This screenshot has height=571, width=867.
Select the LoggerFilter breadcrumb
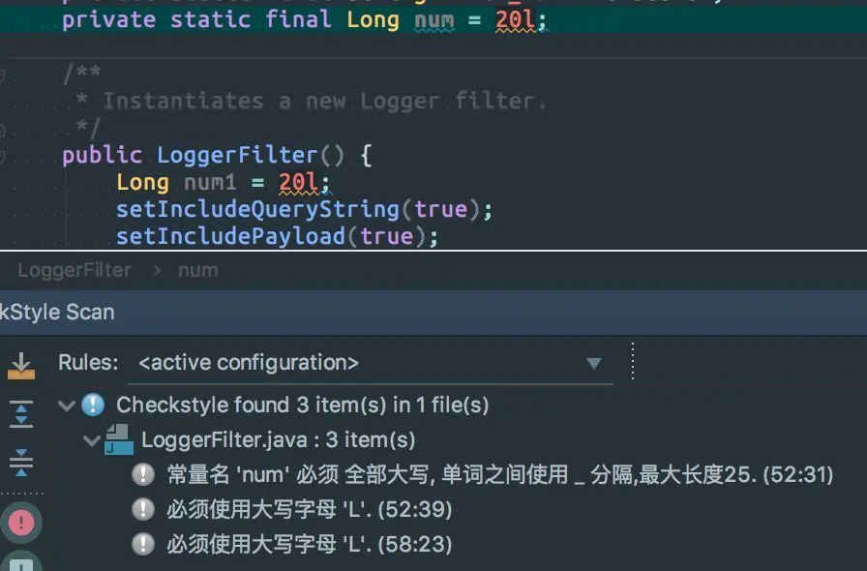click(74, 270)
